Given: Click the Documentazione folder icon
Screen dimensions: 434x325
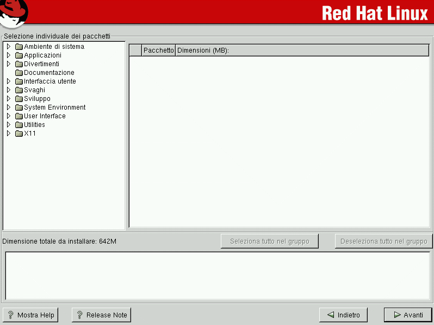Looking at the screenshot, I should click(19, 73).
